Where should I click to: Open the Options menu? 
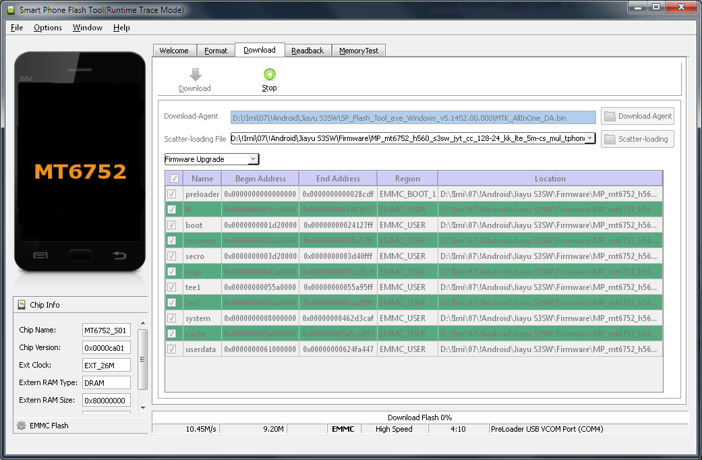(48, 28)
